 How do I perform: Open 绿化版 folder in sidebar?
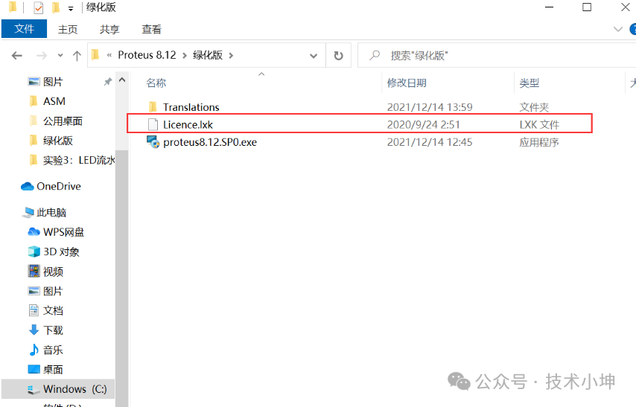[57, 141]
